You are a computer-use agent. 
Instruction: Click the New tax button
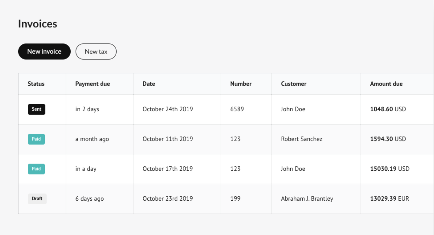(96, 51)
